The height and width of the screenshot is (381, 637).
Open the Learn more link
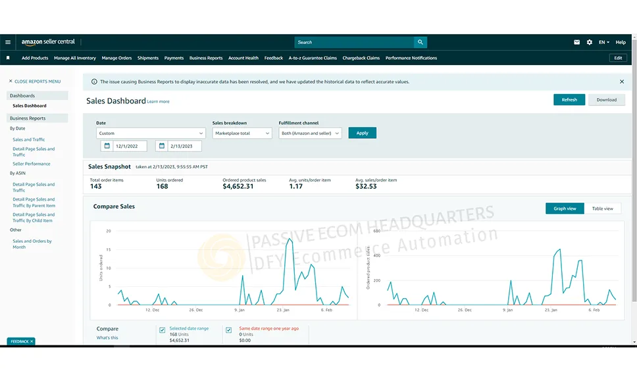159,101
